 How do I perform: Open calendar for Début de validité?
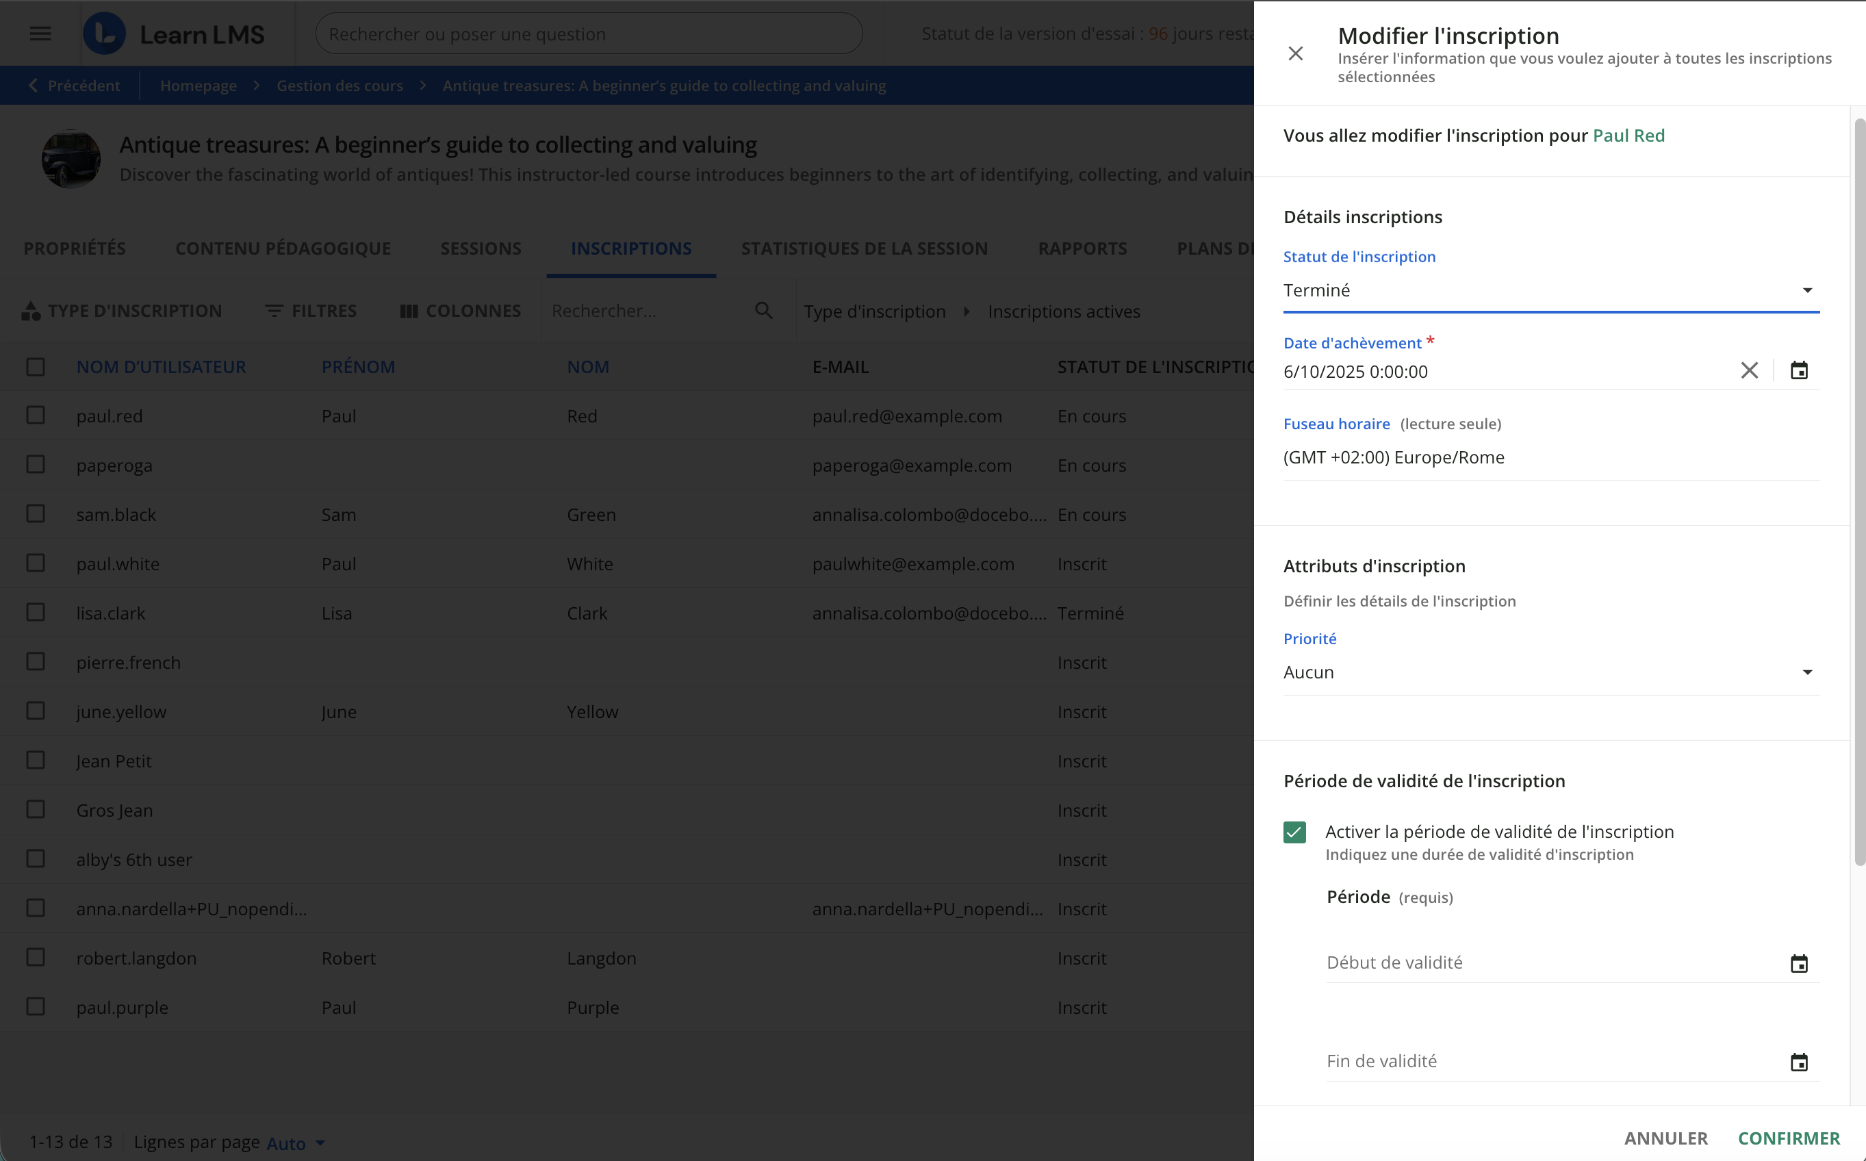pyautogui.click(x=1798, y=964)
